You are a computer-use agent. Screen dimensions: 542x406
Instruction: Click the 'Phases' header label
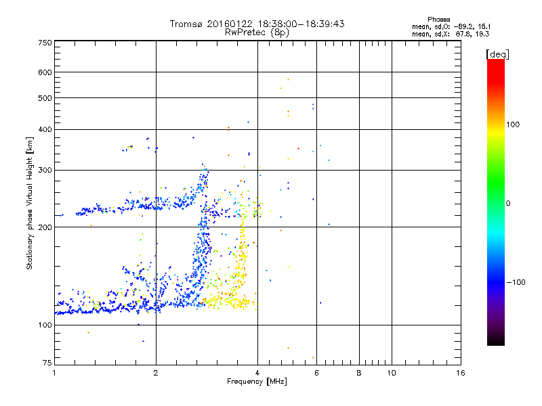click(438, 20)
